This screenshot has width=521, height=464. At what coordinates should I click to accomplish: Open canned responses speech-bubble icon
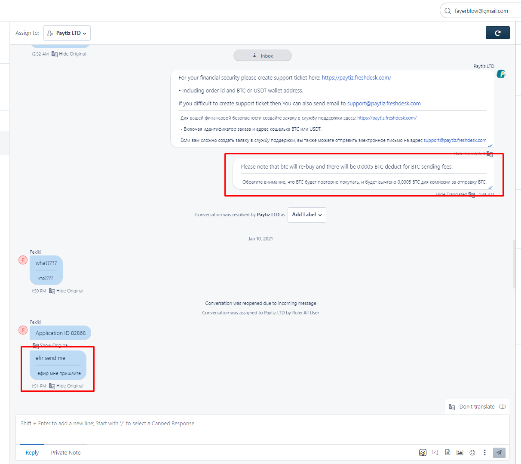click(x=435, y=452)
